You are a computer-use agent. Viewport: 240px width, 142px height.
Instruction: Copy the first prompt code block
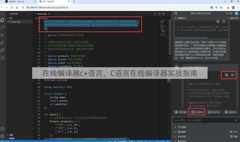pos(218,21)
